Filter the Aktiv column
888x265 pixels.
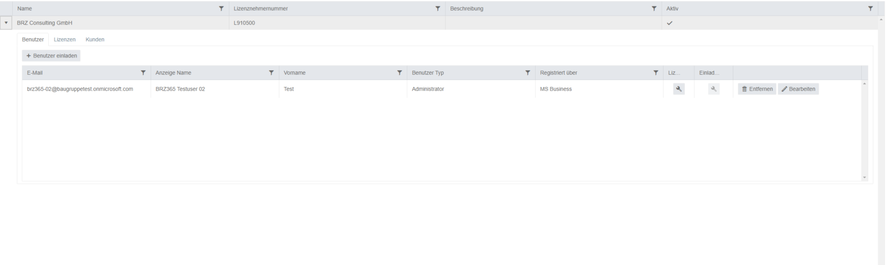871,9
